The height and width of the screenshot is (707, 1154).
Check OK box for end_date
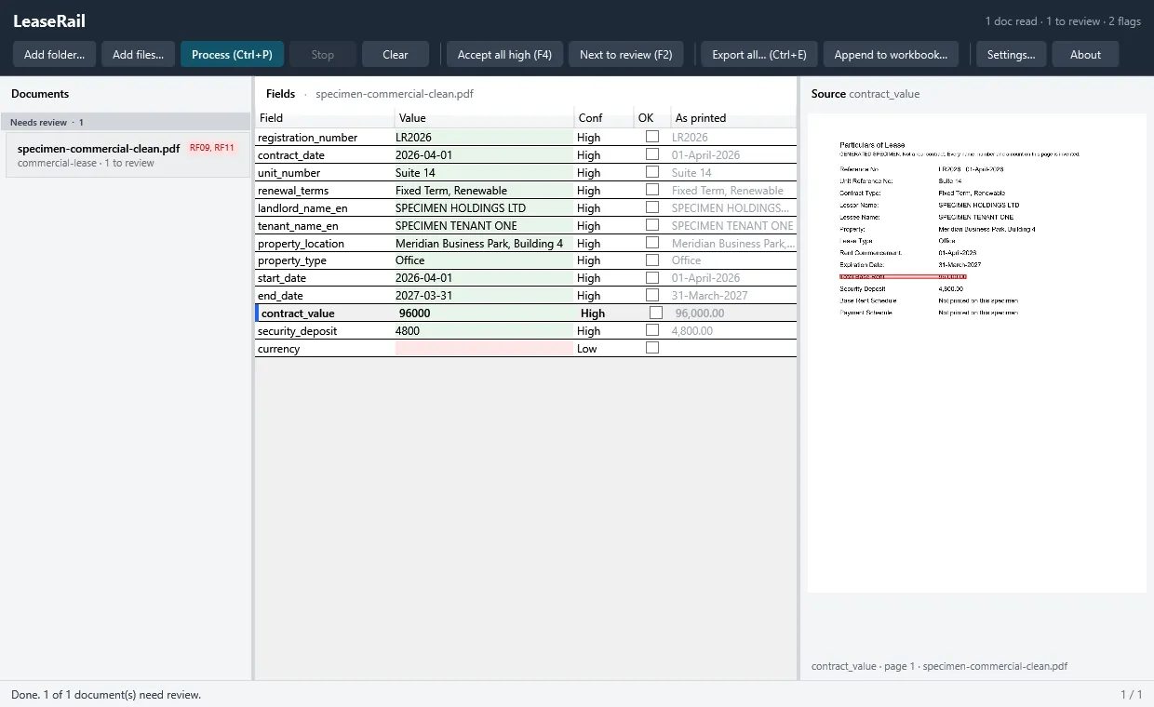coord(652,295)
